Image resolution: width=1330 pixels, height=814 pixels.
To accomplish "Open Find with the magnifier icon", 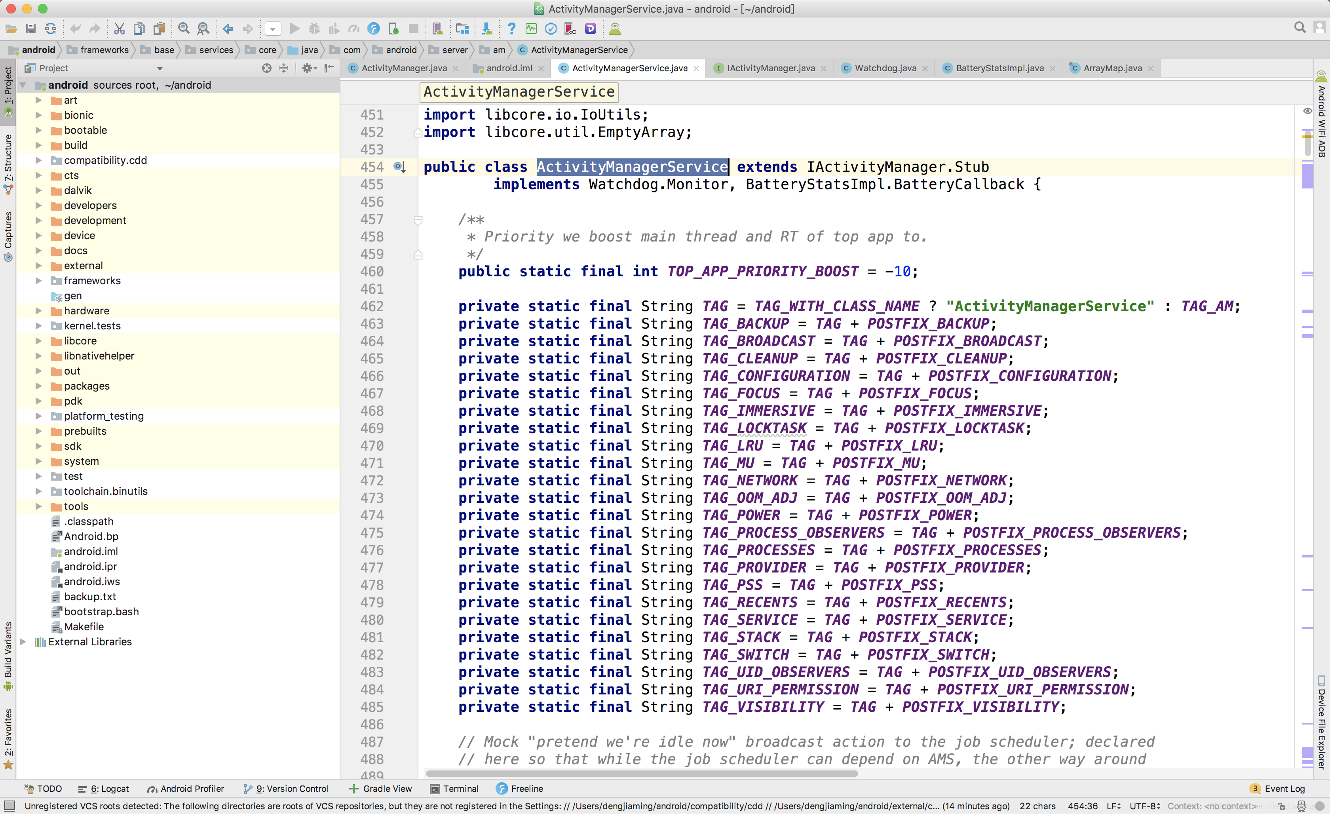I will click(x=184, y=29).
